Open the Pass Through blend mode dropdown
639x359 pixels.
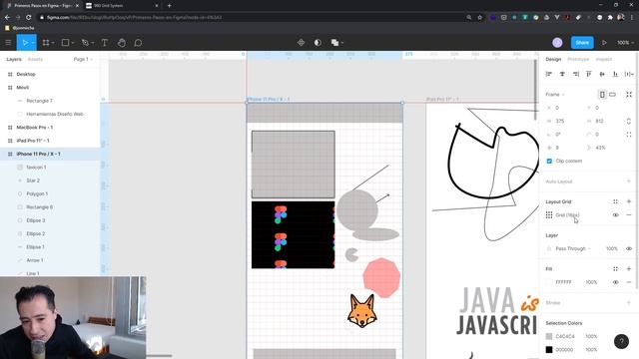(573, 248)
